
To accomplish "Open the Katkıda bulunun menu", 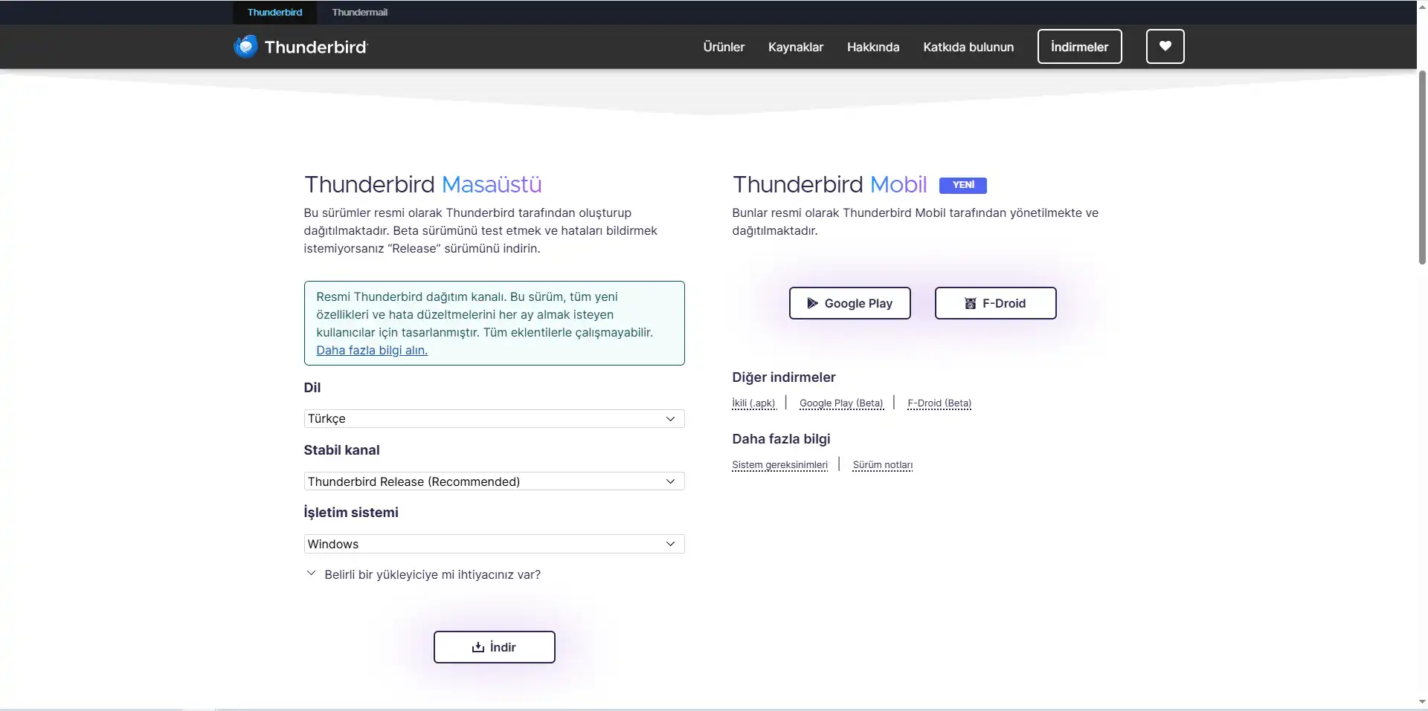I will (x=968, y=47).
